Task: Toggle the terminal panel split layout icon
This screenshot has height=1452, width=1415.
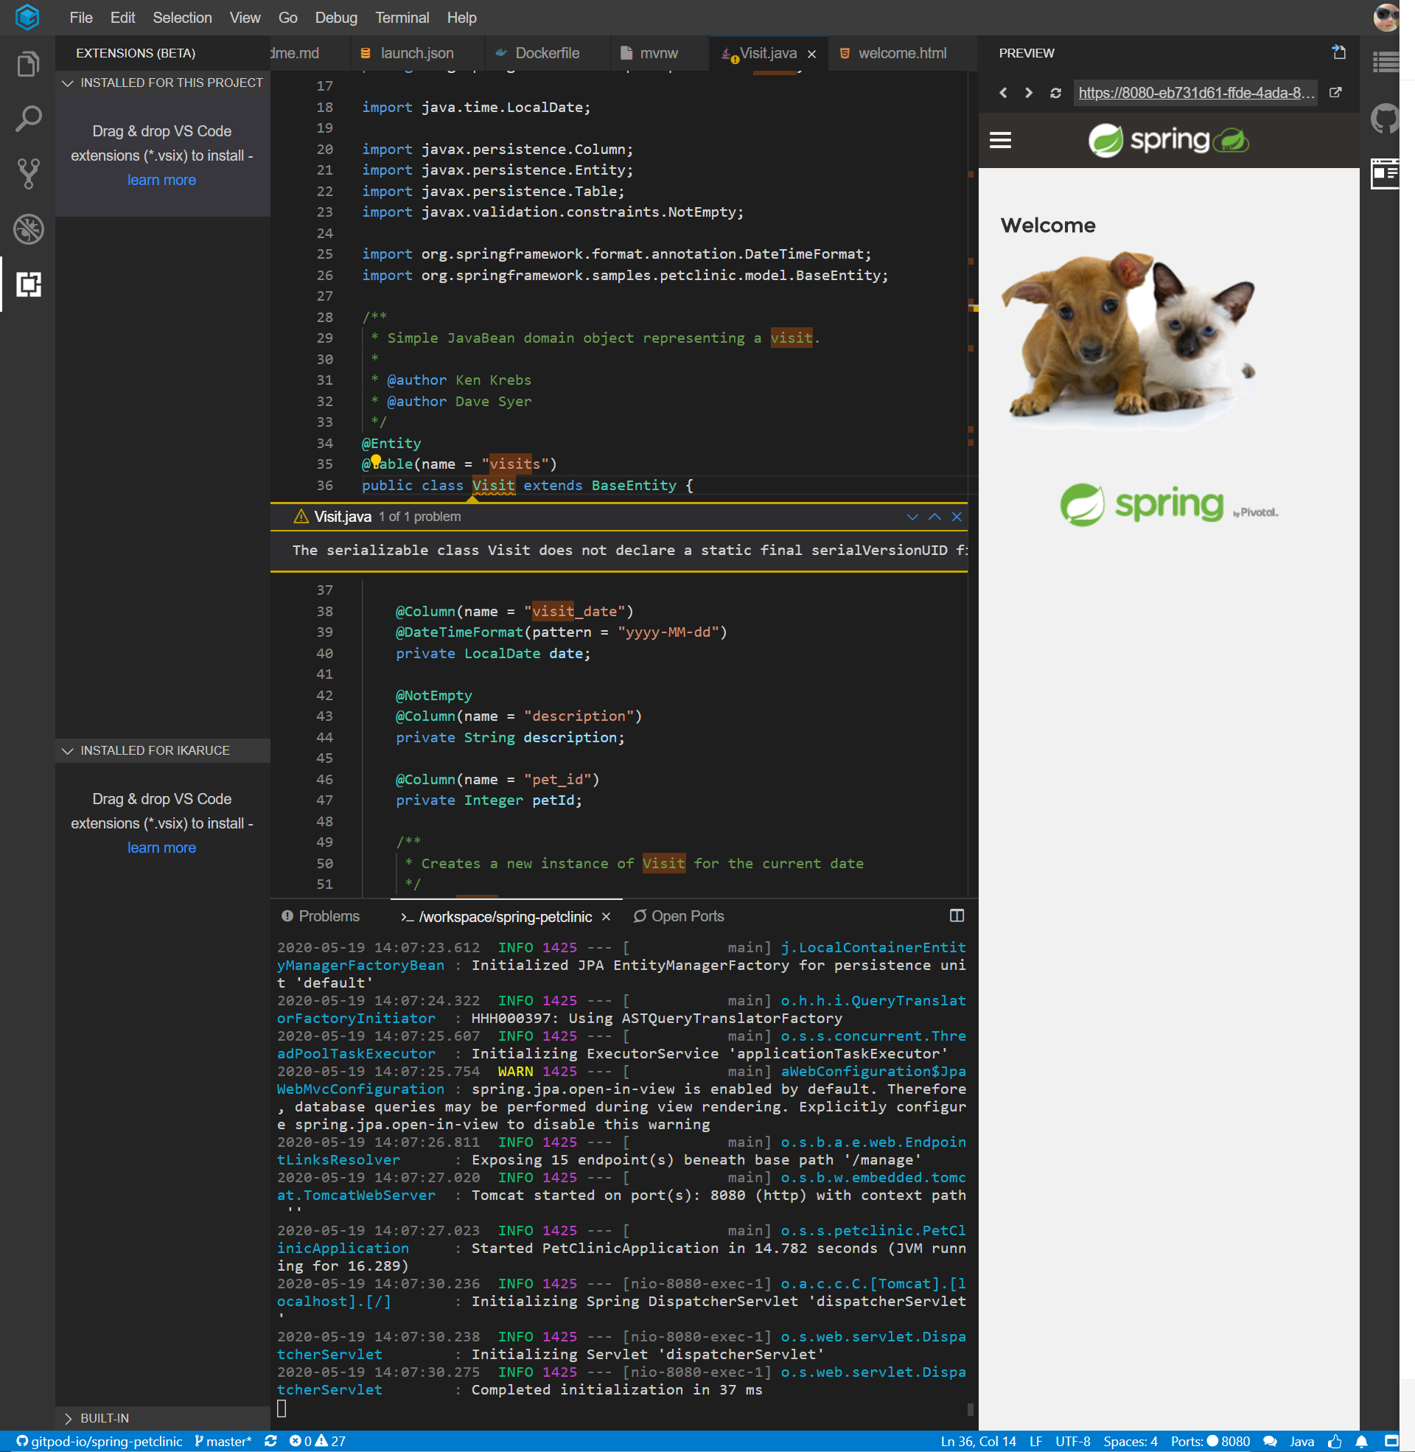Action: click(957, 915)
